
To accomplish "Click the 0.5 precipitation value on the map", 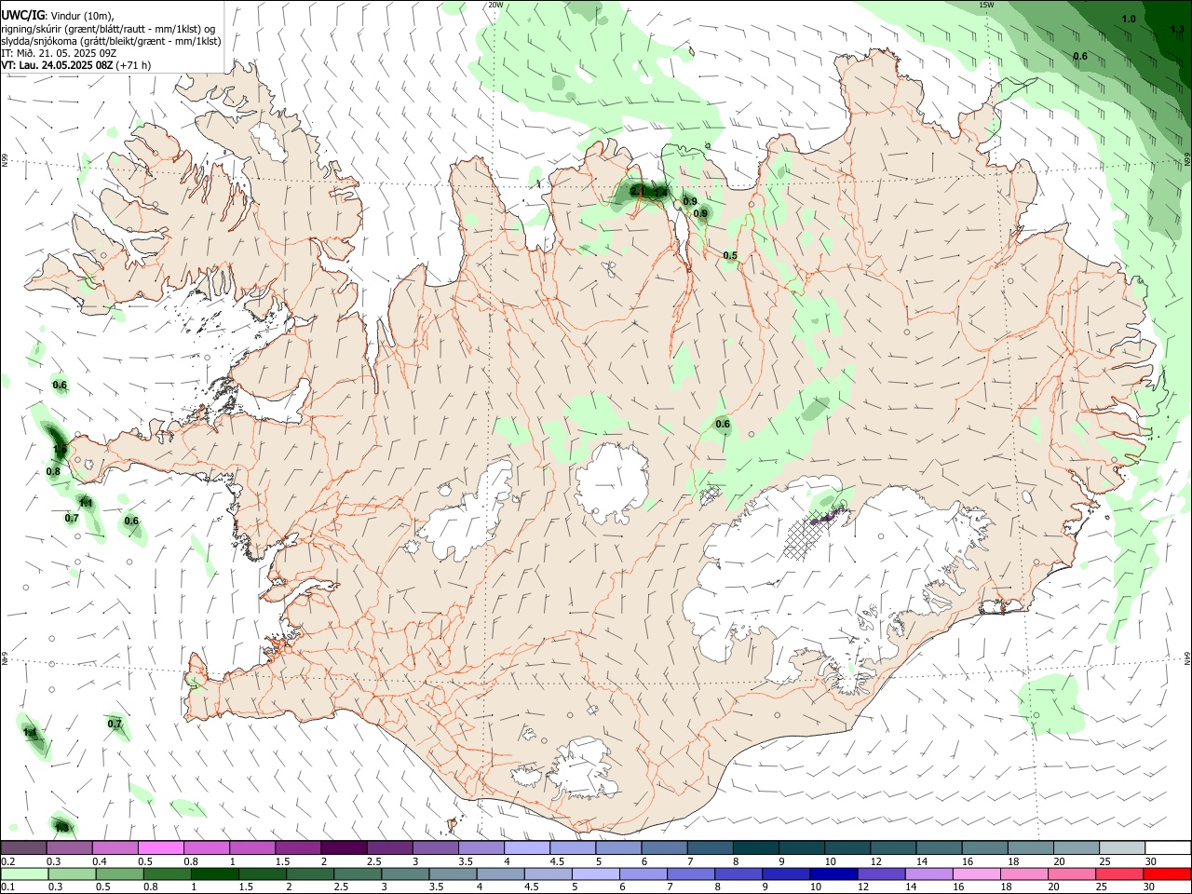I will tap(730, 255).
